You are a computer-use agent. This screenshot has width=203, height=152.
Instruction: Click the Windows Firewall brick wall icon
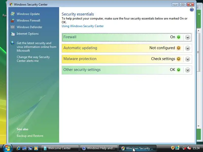tap(12, 21)
